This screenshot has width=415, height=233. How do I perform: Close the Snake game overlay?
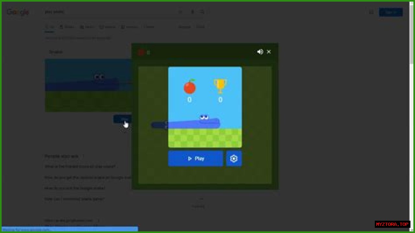pyautogui.click(x=269, y=52)
